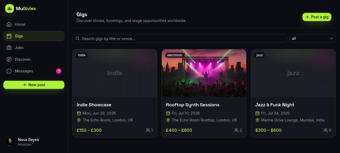
Task: Click venue 'The Echo Room, London, UK'
Action: 108,120
